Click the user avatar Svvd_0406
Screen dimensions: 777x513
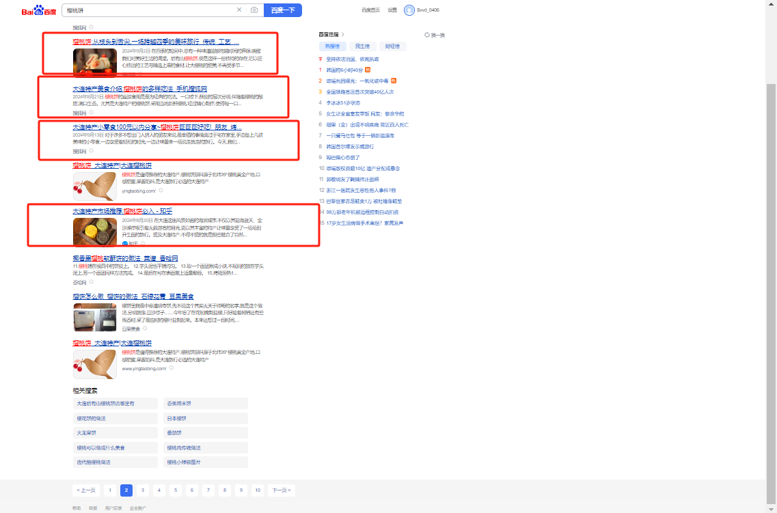pyautogui.click(x=409, y=10)
